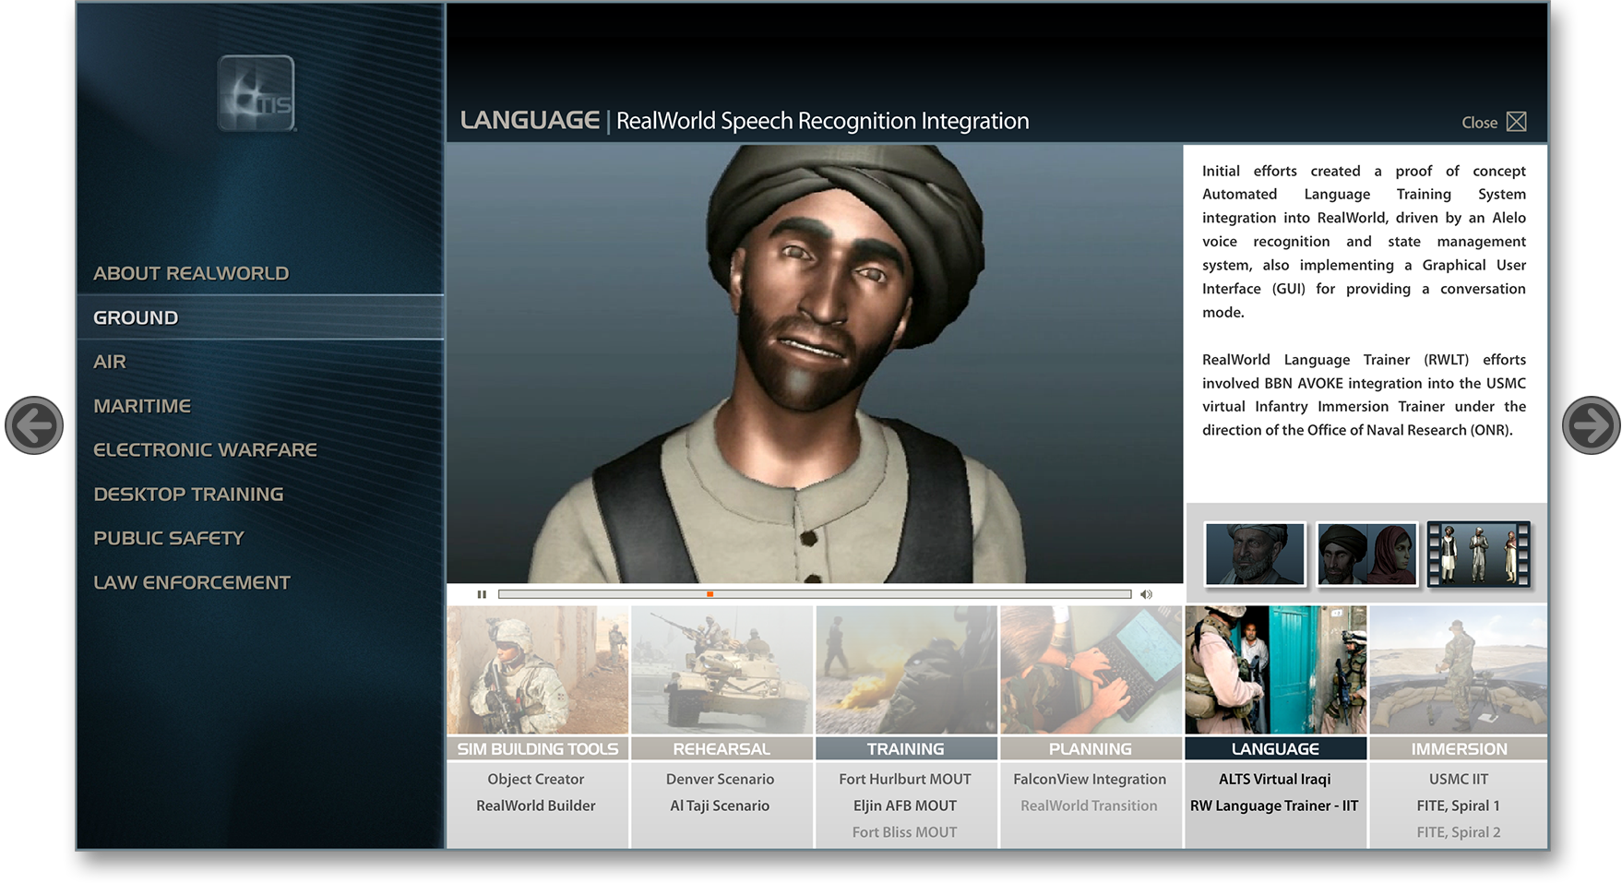Open the Object Creator link
The image size is (1622, 883).
[536, 779]
